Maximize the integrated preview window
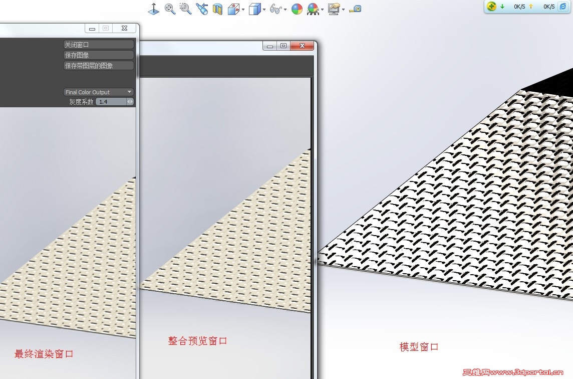This screenshot has height=379, width=573. [x=283, y=46]
